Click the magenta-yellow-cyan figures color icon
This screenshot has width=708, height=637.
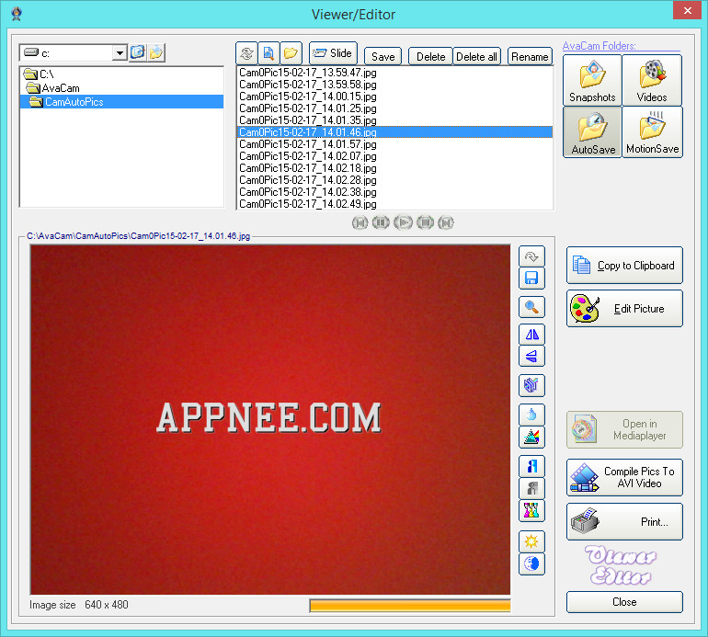point(531,510)
